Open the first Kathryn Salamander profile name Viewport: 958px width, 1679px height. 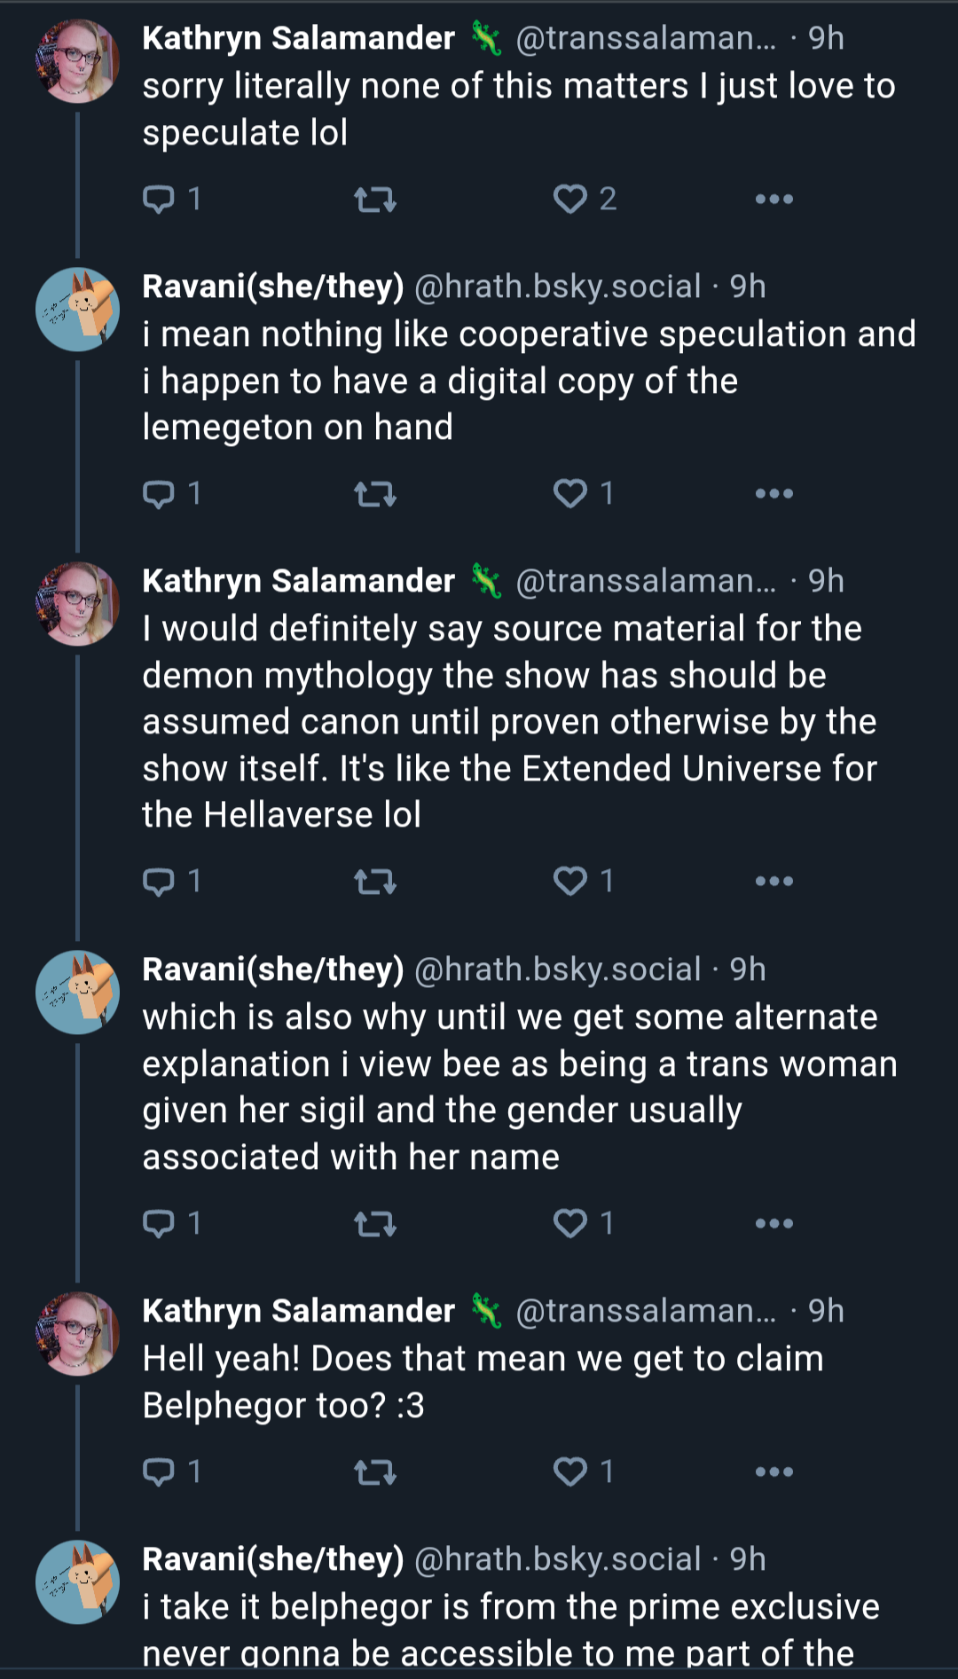(298, 38)
